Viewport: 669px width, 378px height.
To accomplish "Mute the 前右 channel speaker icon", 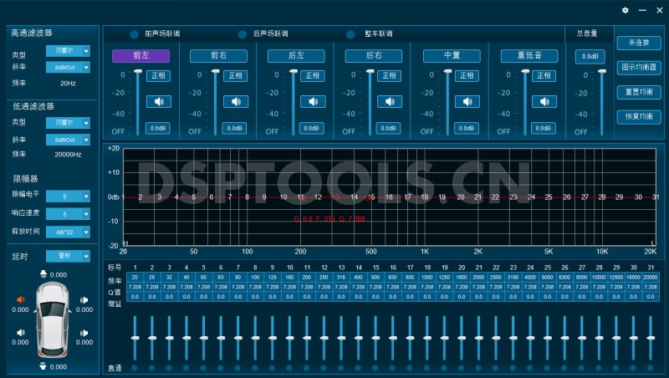I will tap(236, 101).
